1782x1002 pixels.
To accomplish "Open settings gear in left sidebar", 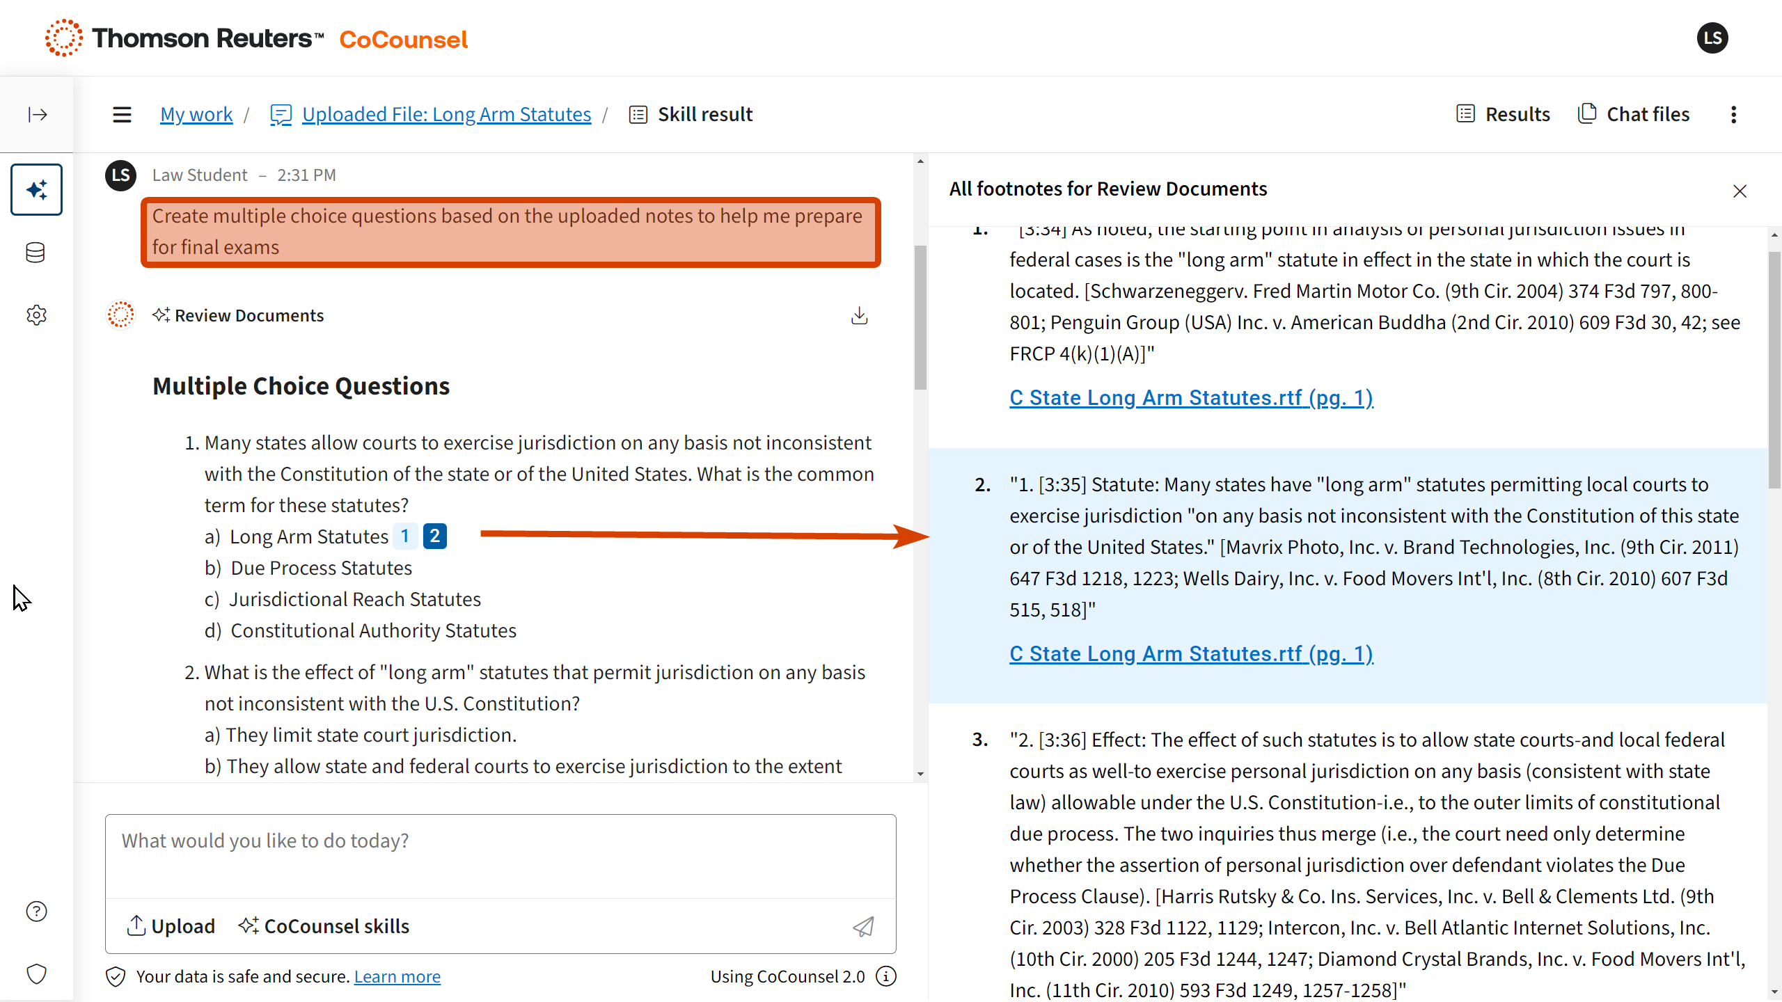I will click(36, 315).
